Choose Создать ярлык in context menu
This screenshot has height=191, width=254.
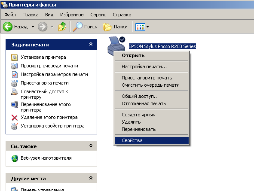(x=152, y=115)
